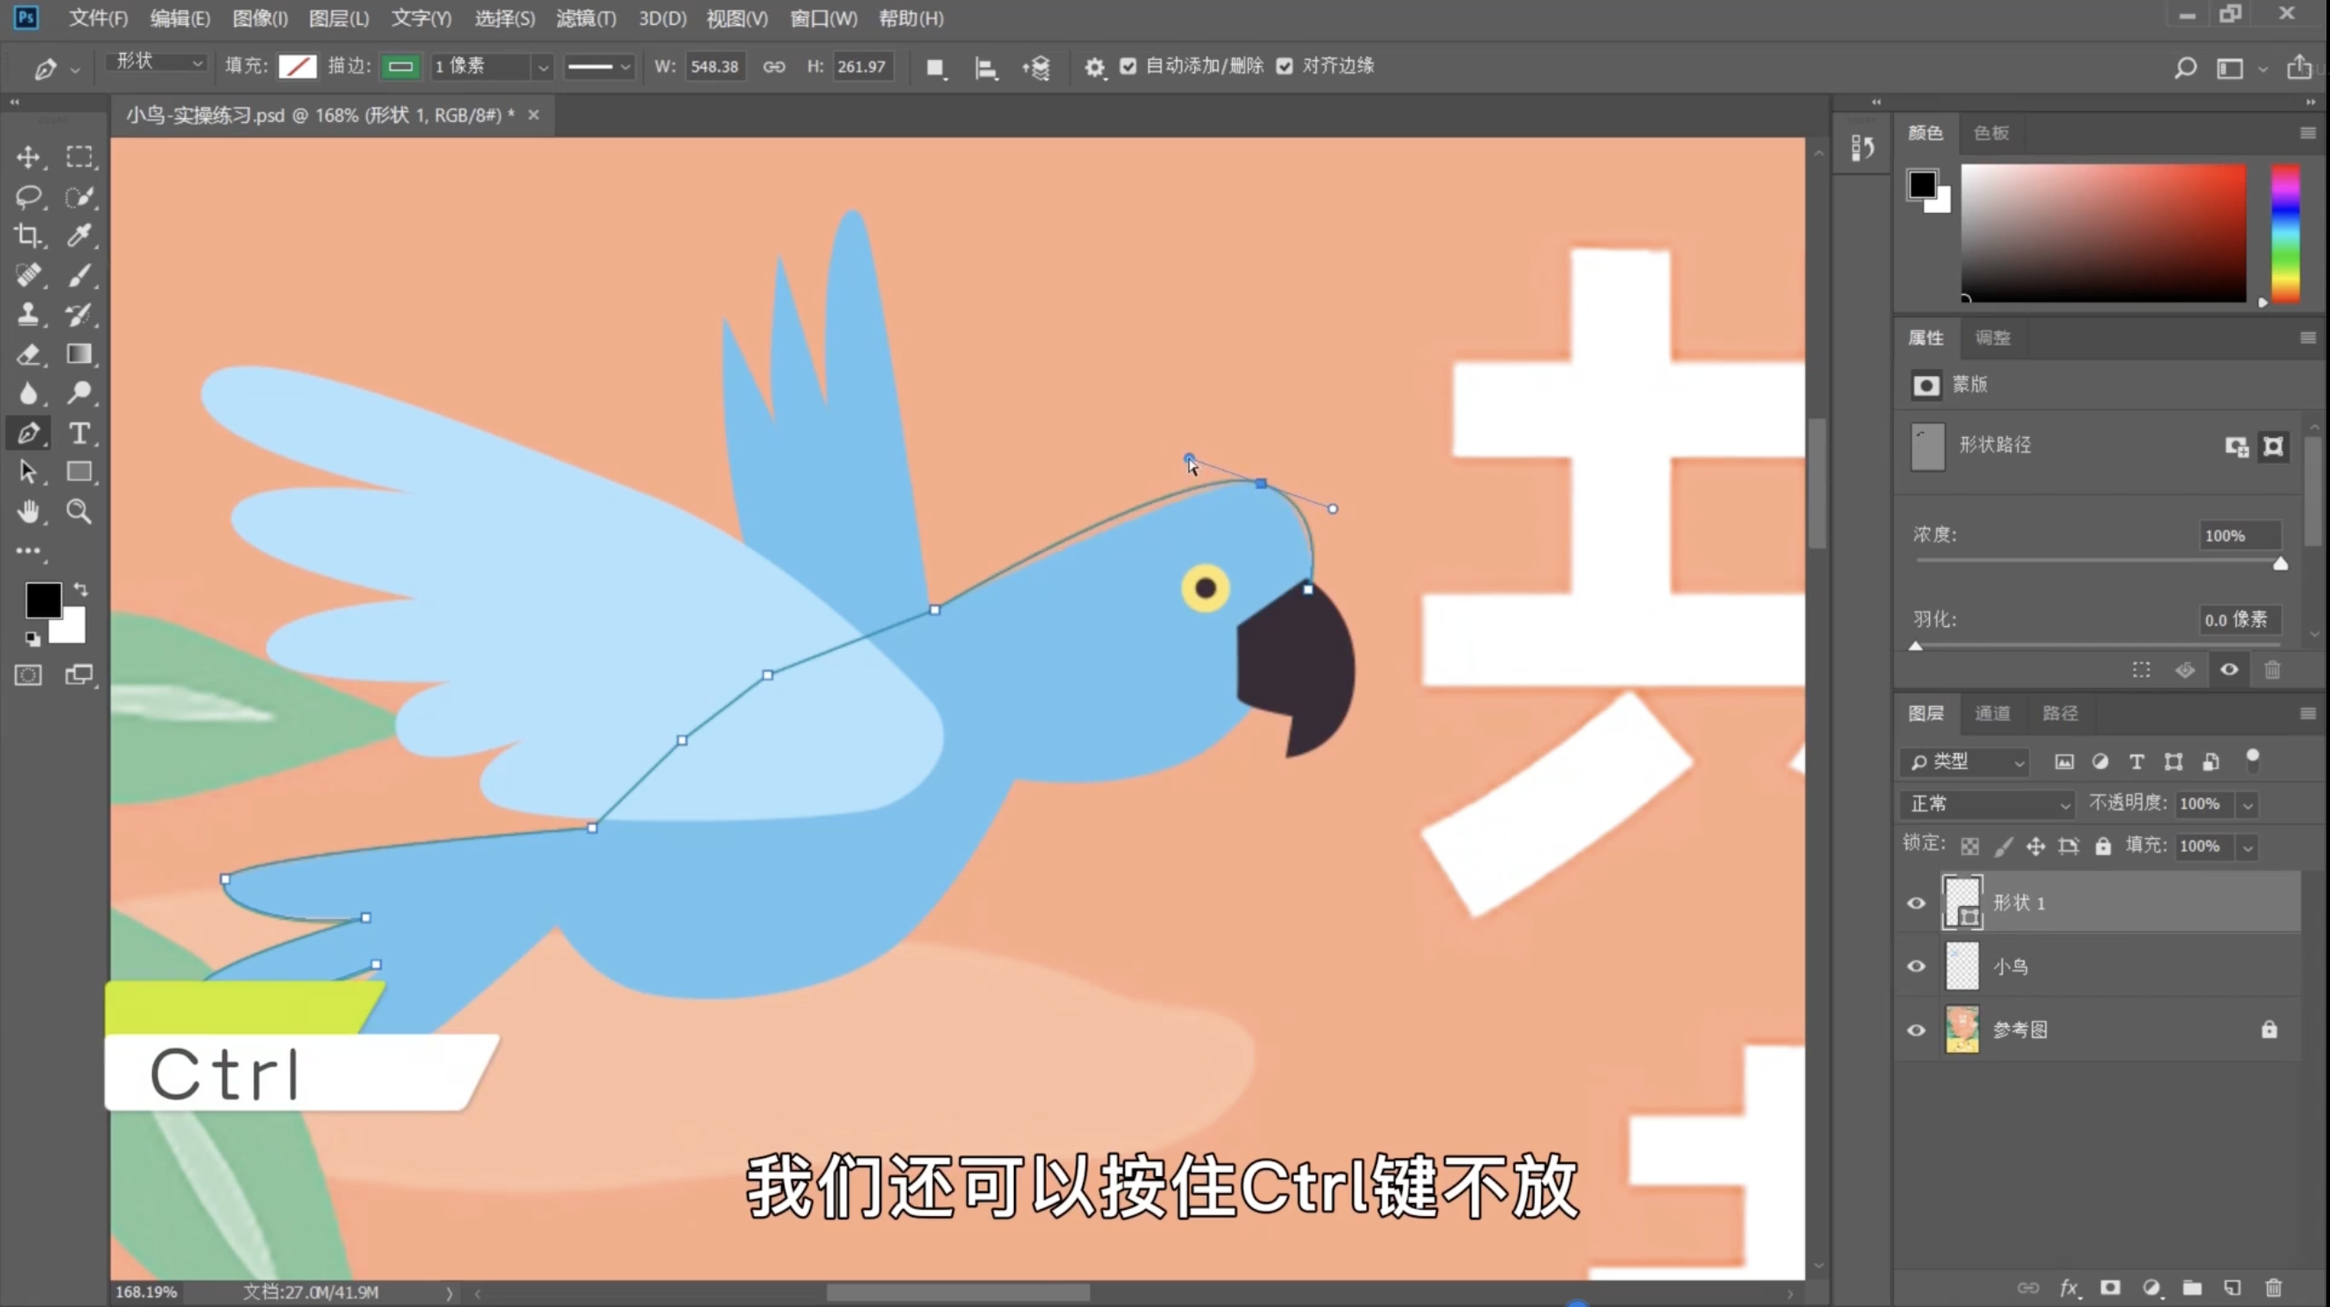Click the Path Selection arrow tool
Screen dimensions: 2330x1307
pyautogui.click(x=28, y=472)
